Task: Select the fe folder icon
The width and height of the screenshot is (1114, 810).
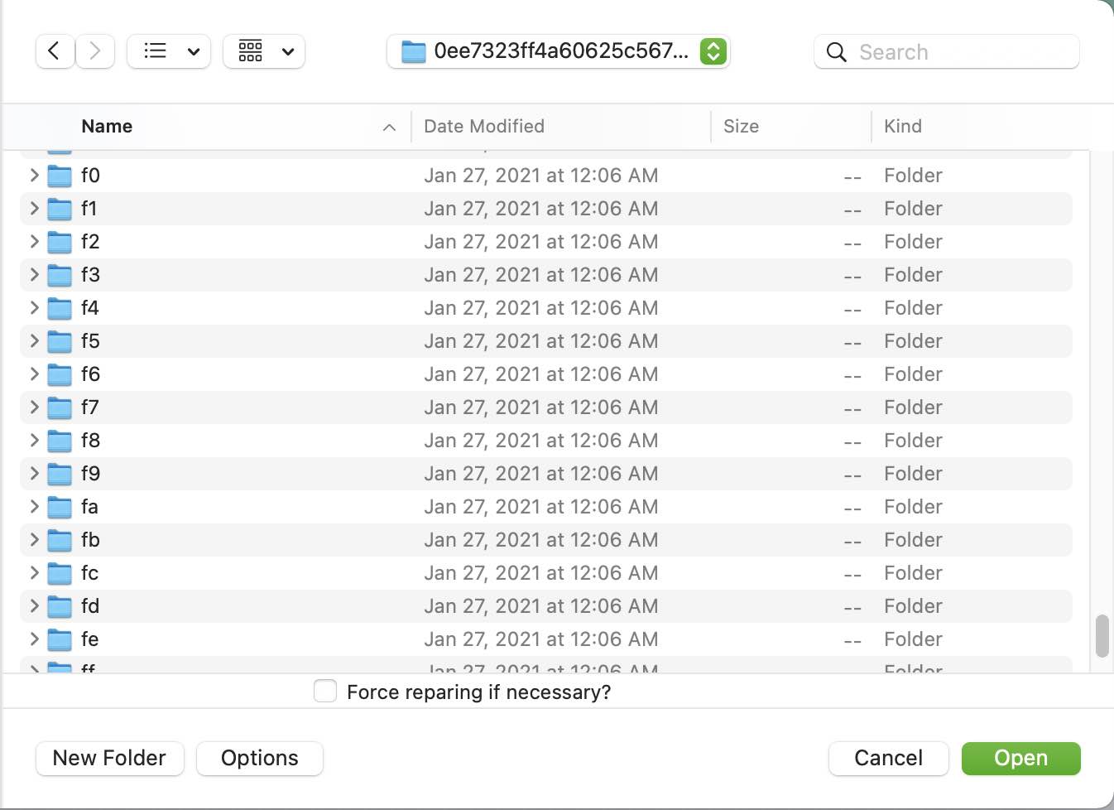Action: [60, 639]
